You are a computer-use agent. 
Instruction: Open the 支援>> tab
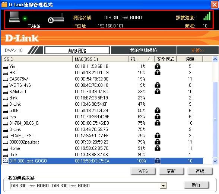[198, 50]
